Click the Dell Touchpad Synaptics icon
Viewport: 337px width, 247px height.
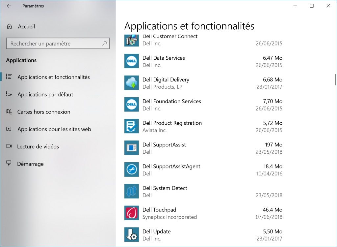pos(132,213)
